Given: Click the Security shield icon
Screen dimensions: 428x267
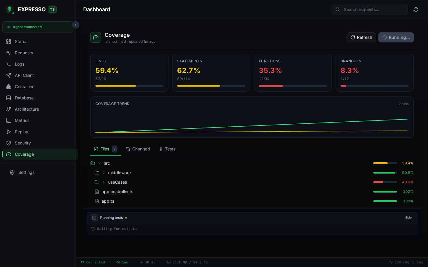Looking at the screenshot, I should (x=9, y=143).
